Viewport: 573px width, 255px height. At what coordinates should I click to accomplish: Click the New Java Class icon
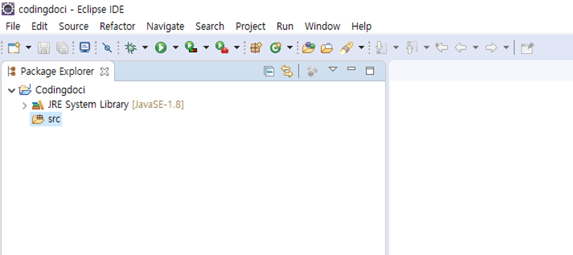pyautogui.click(x=276, y=48)
